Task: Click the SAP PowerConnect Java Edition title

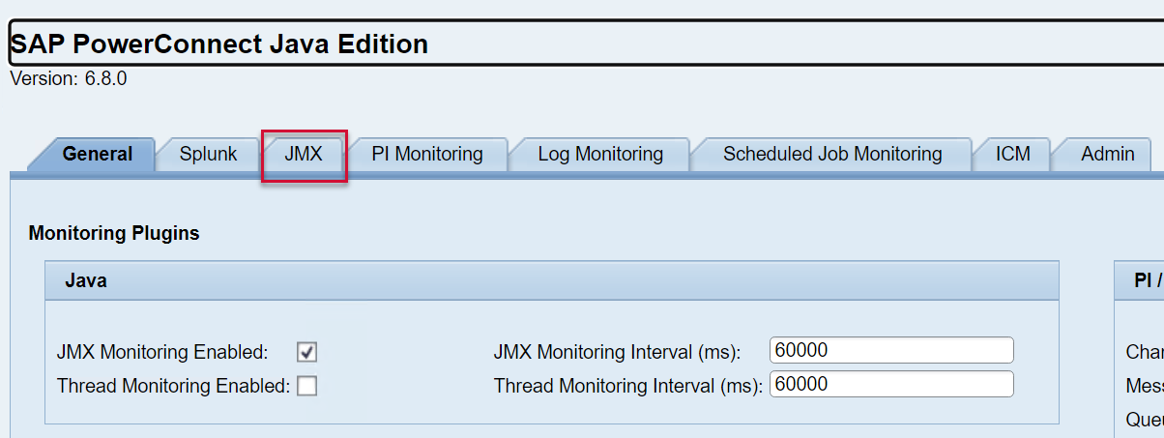Action: pyautogui.click(x=219, y=44)
